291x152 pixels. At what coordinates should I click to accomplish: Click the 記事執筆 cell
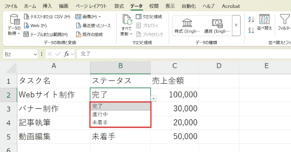54,123
